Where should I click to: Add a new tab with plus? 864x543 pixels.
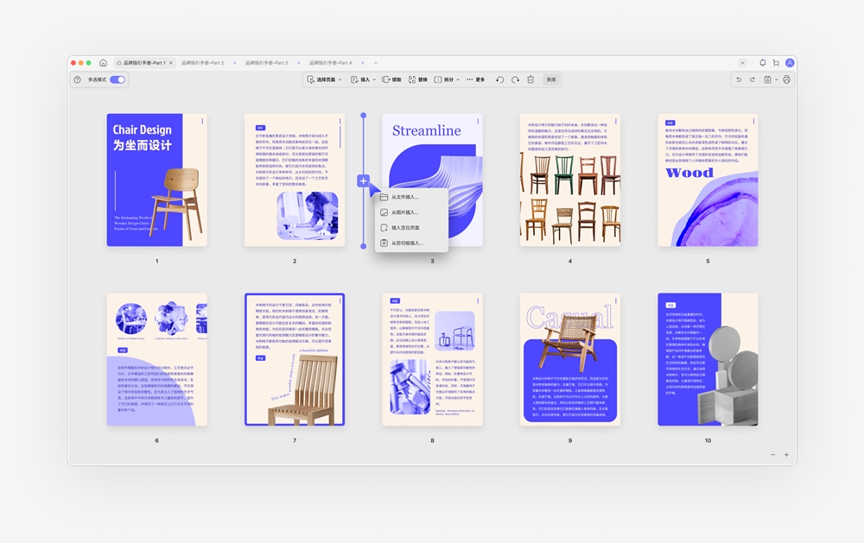(x=376, y=63)
